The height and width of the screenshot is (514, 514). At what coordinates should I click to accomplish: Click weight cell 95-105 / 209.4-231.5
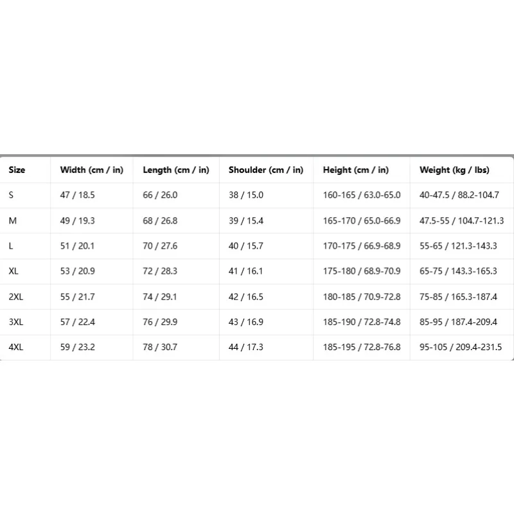[x=461, y=347]
